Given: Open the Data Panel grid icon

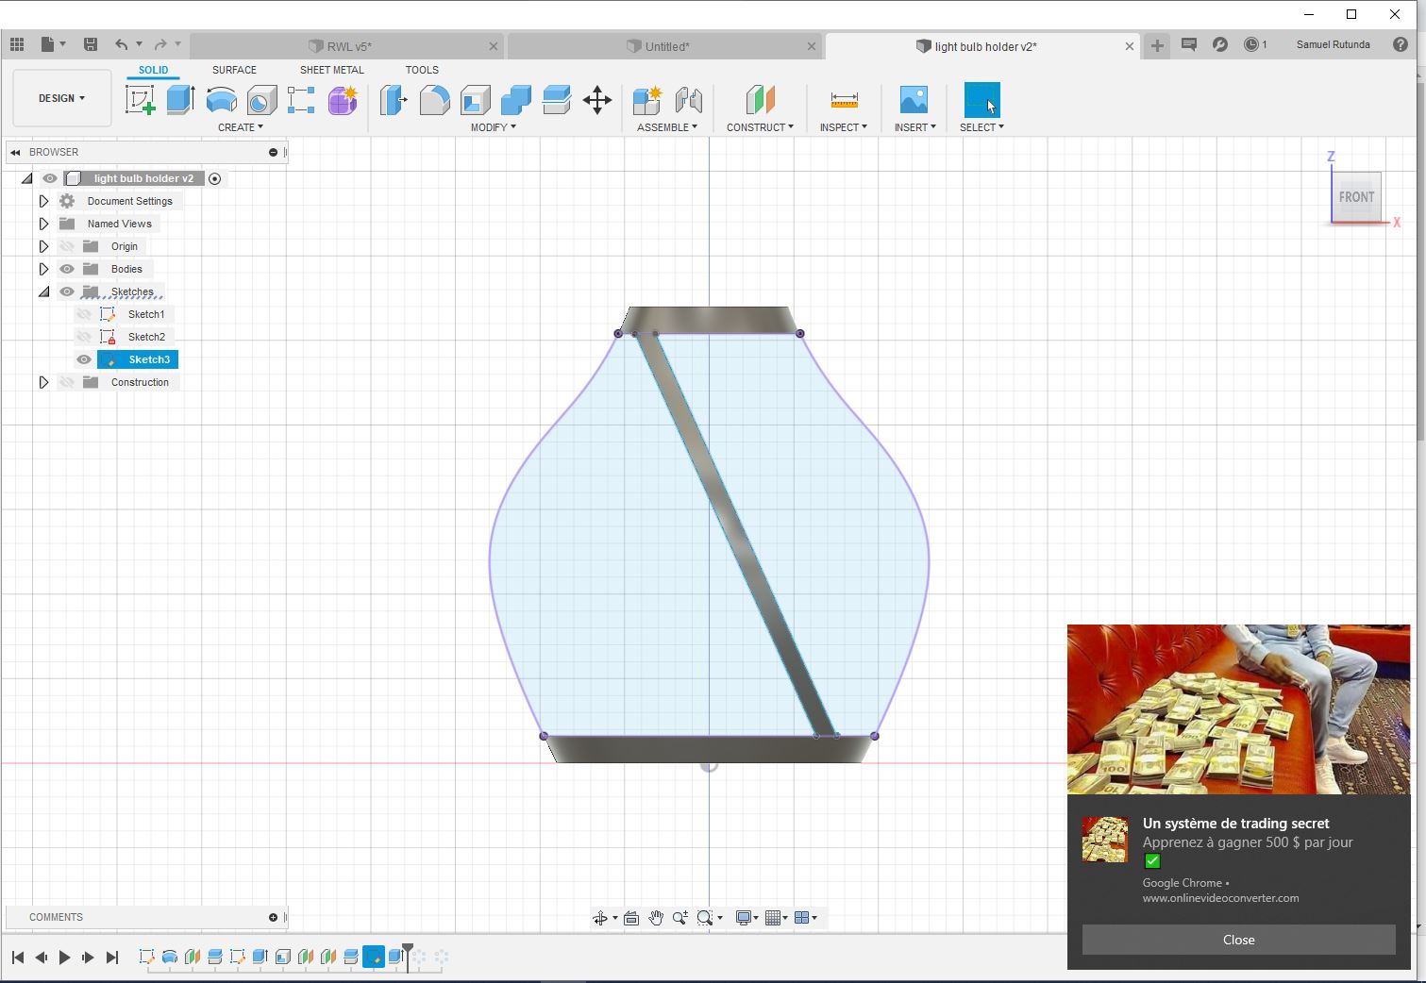Looking at the screenshot, I should click(x=17, y=44).
